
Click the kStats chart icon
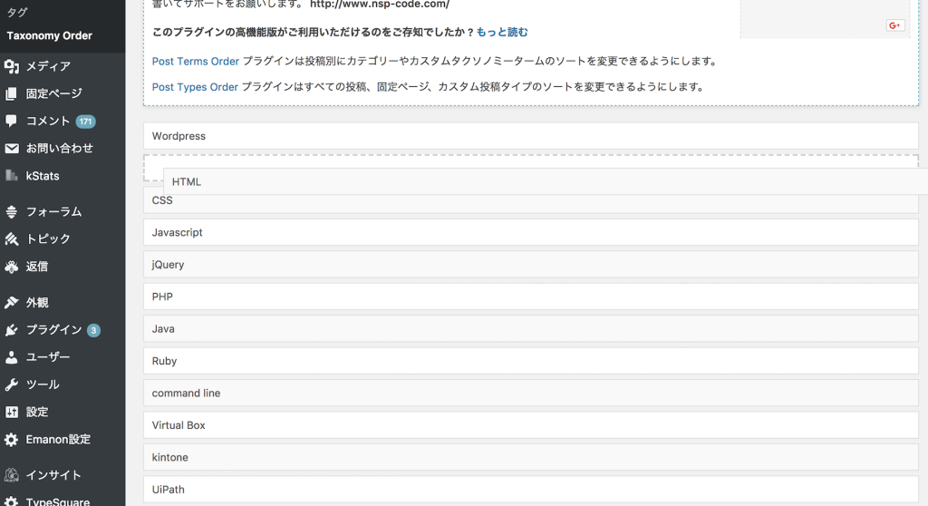click(x=11, y=175)
